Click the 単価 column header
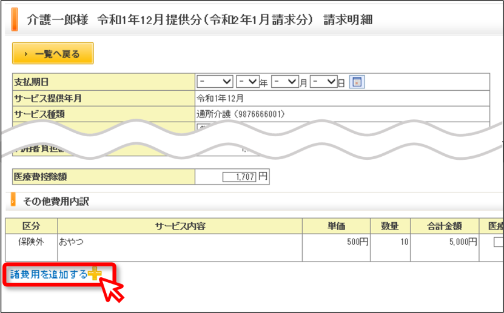The image size is (504, 313). click(336, 226)
